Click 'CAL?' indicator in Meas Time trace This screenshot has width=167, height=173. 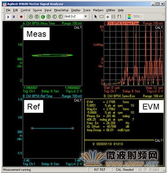tap(77, 27)
